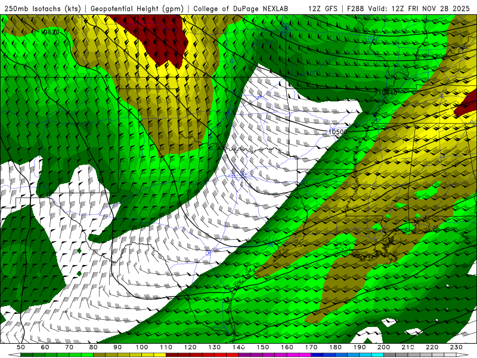Click the 'Geopotential Height (gpm)' title text

pyautogui.click(x=137, y=8)
